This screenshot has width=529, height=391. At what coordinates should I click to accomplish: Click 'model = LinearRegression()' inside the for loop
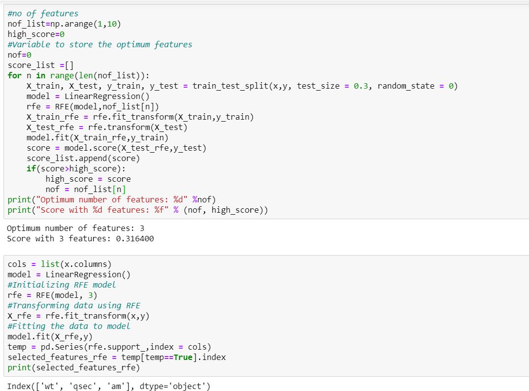pos(88,97)
